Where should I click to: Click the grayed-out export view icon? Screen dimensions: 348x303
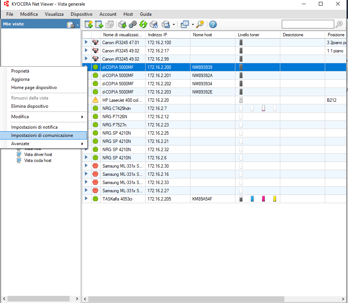tap(110, 24)
